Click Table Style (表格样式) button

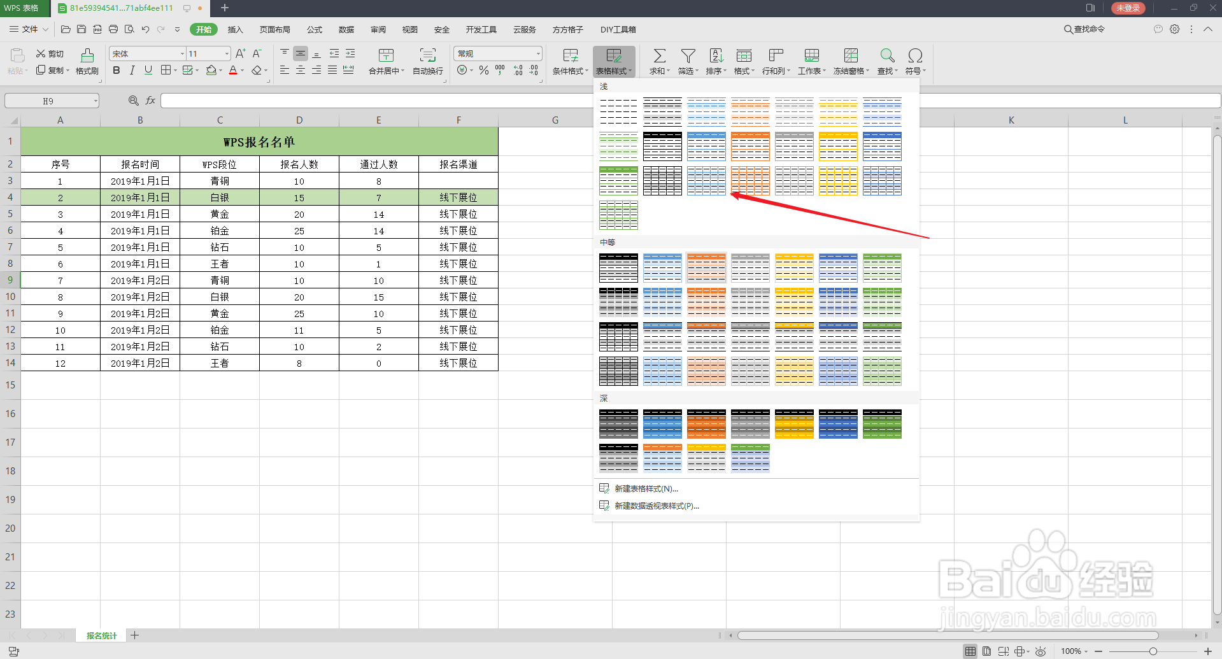click(x=614, y=62)
